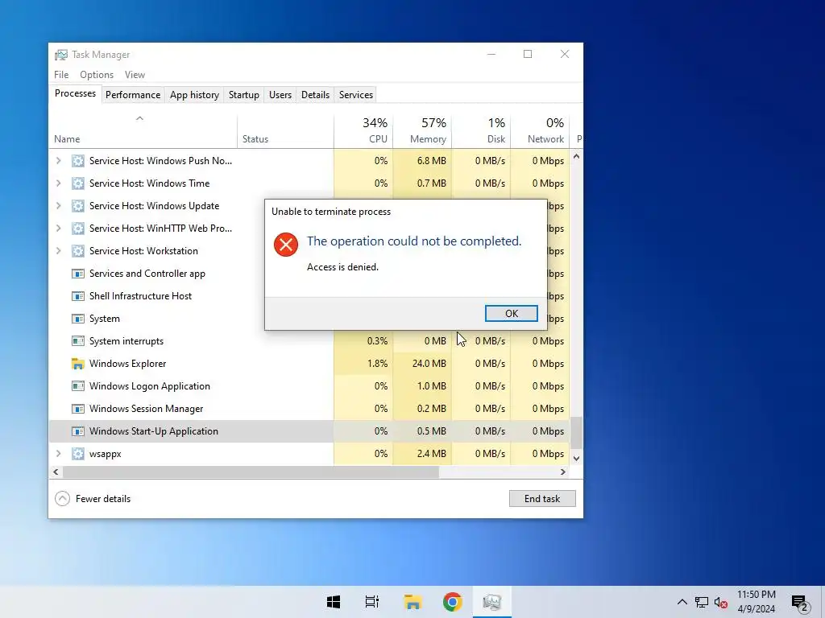Click the Windows Explorer folder icon

tap(78, 364)
